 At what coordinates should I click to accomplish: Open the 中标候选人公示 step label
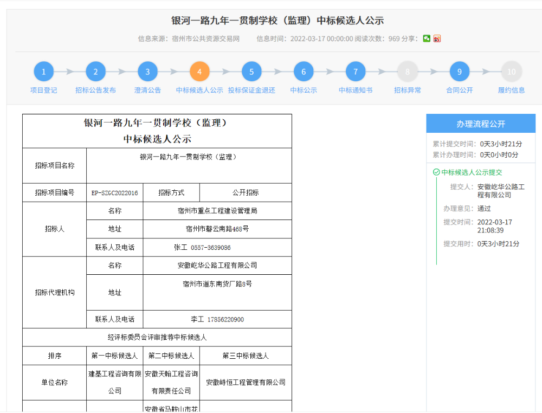pyautogui.click(x=199, y=90)
